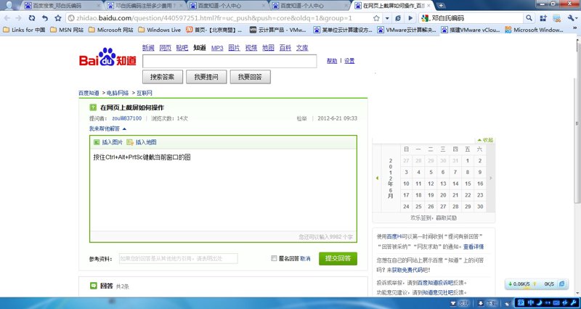
Task: Click the undo closed tab arrow icon
Action: [45, 17]
